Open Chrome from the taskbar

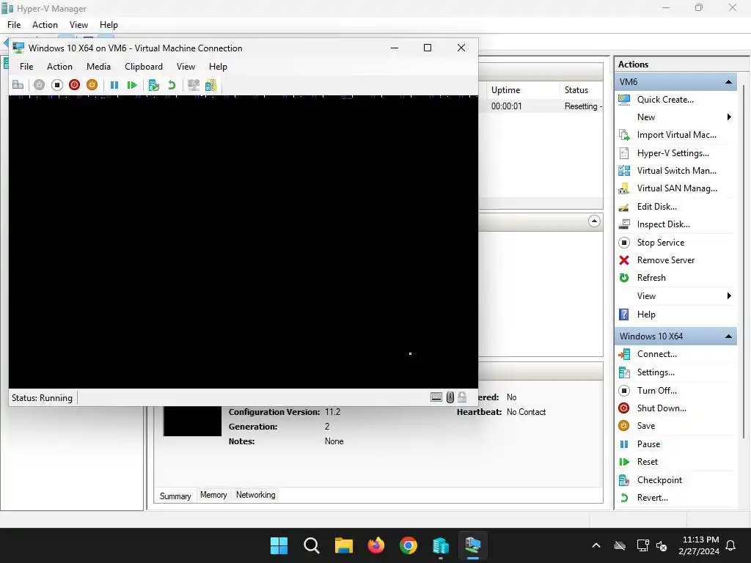(x=408, y=545)
